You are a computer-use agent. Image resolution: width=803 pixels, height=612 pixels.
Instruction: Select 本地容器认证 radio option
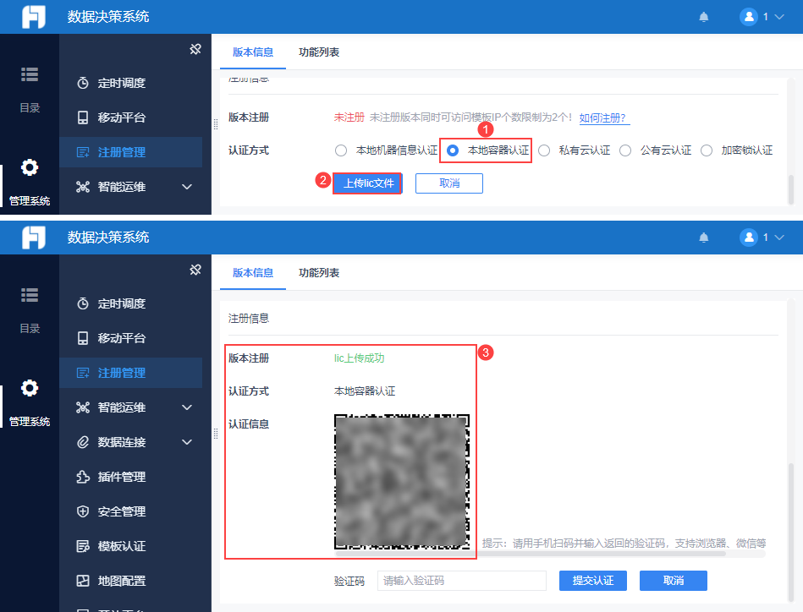453,150
